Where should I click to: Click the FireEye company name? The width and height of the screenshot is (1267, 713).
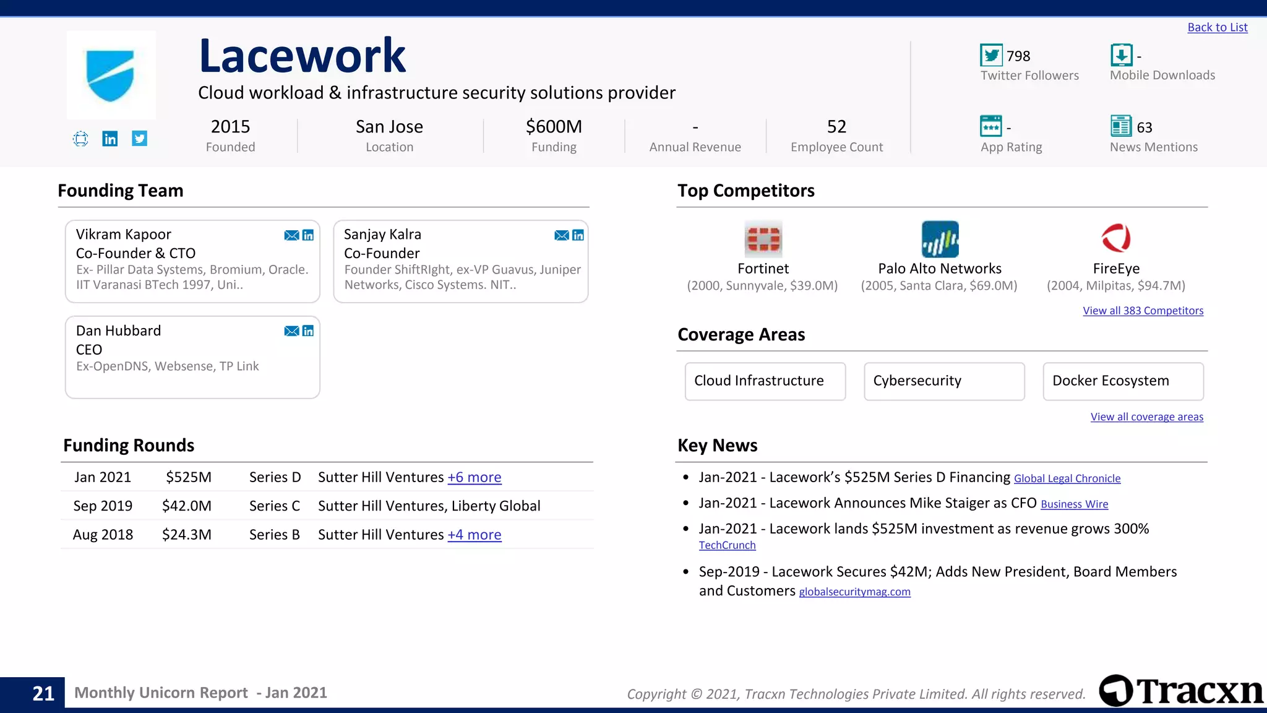[x=1116, y=269]
